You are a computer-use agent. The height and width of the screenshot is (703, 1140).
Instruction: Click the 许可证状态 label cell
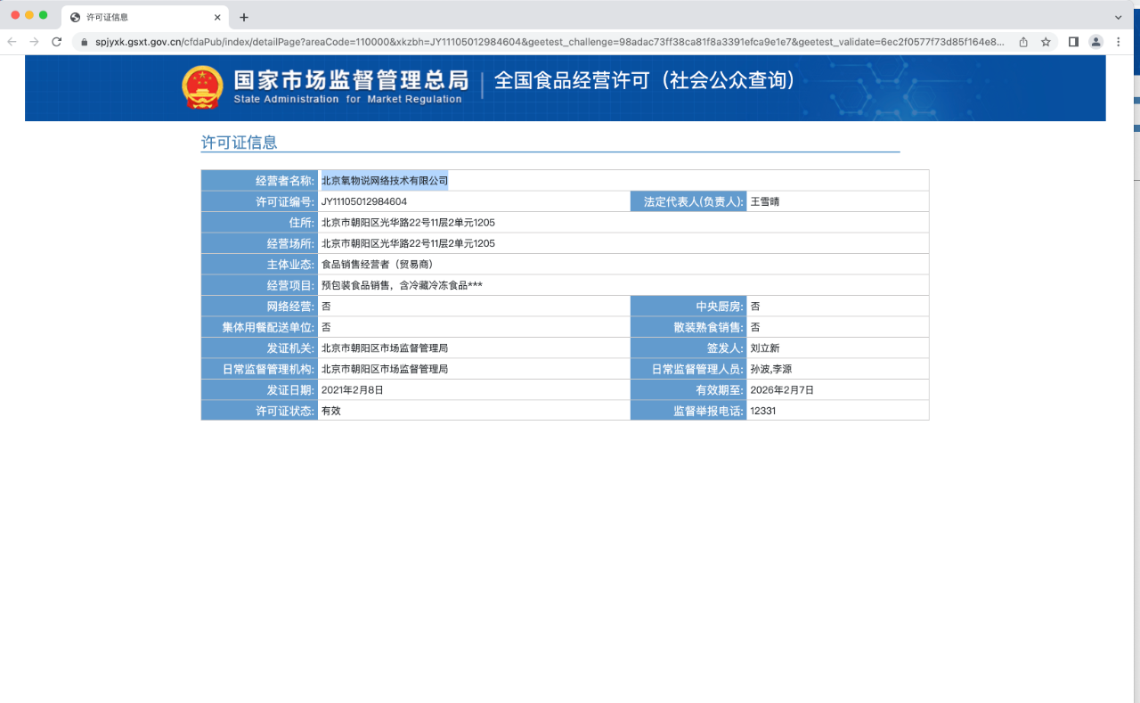tap(260, 411)
